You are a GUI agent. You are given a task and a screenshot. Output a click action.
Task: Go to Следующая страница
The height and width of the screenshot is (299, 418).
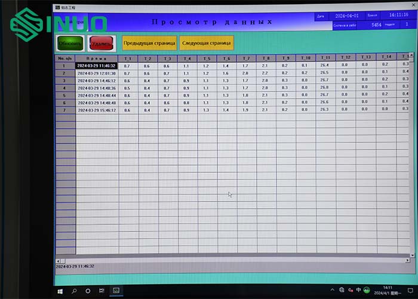(x=207, y=43)
